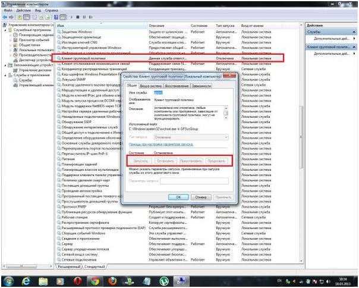Select Службы in the left tree
Screen dimensions: 359x288
coord(25,80)
